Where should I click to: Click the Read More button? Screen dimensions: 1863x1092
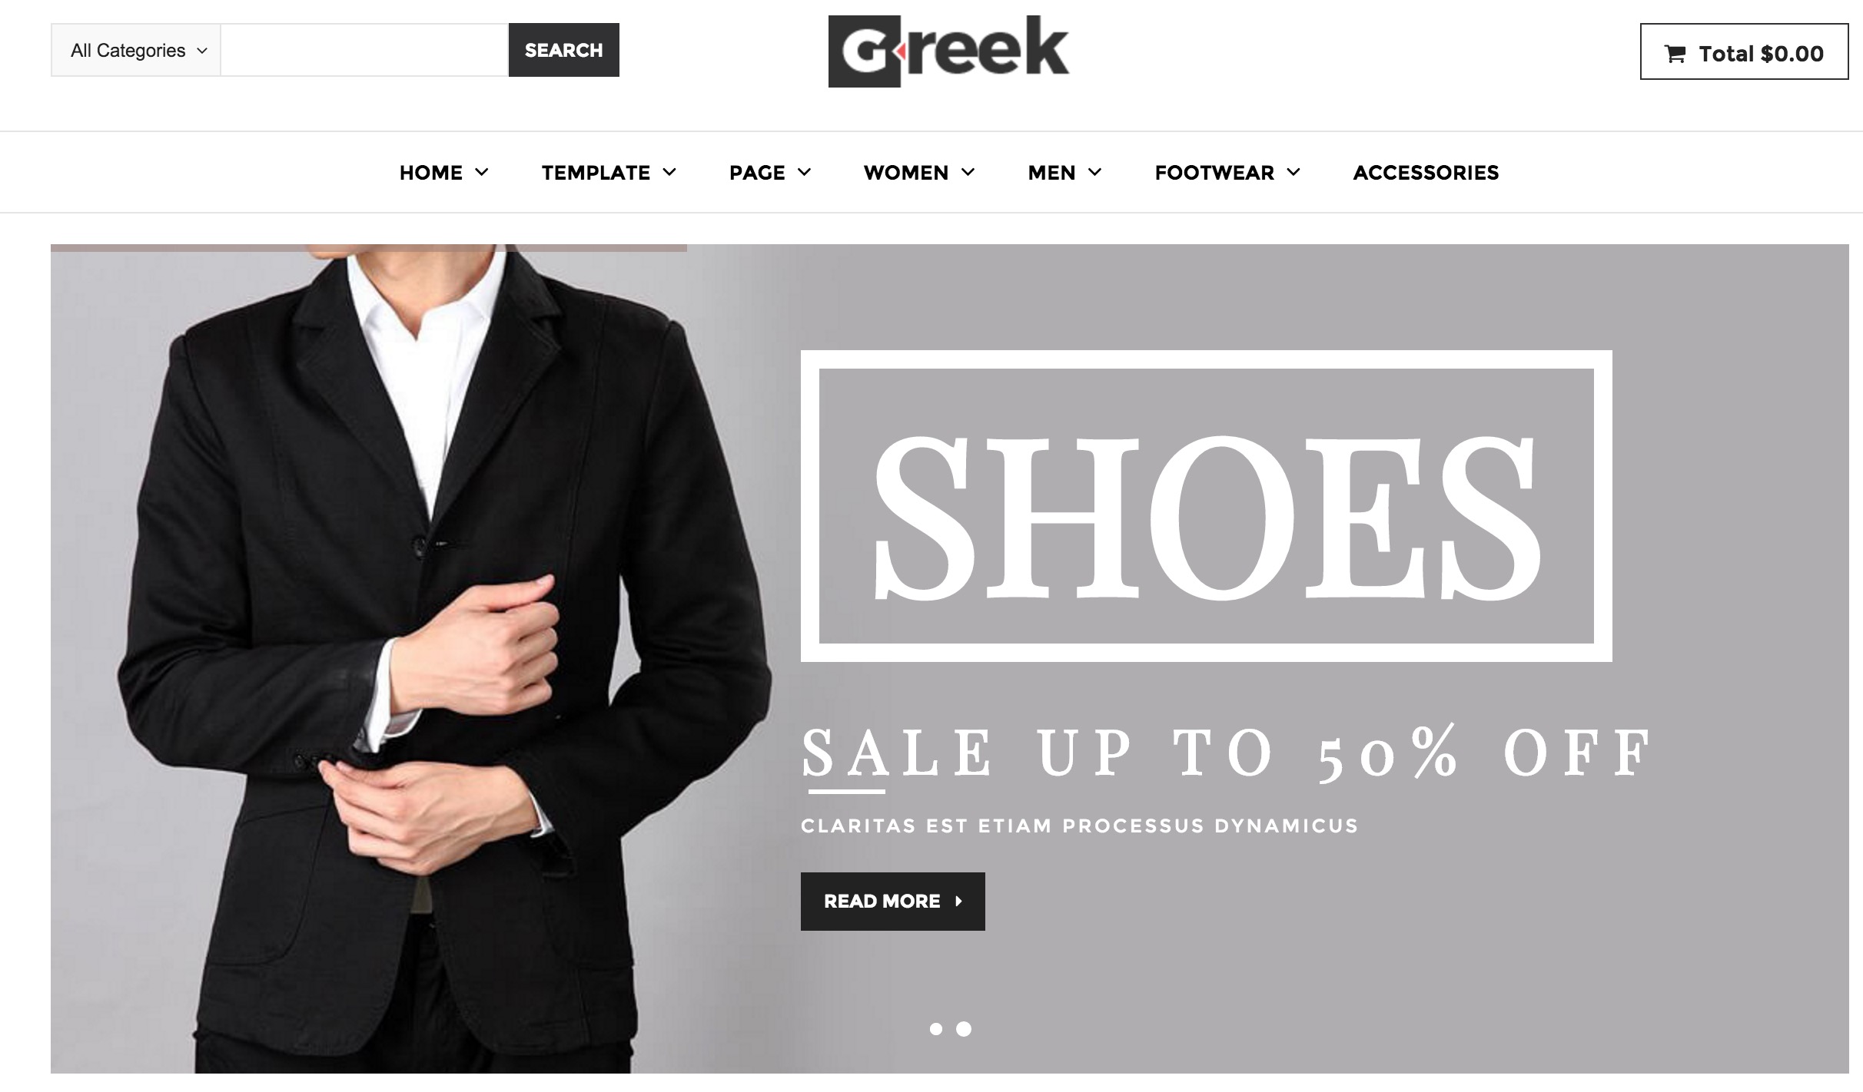tap(893, 902)
